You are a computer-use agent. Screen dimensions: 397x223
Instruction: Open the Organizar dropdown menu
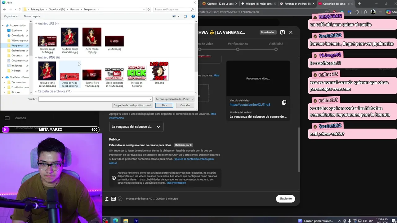click(11, 16)
